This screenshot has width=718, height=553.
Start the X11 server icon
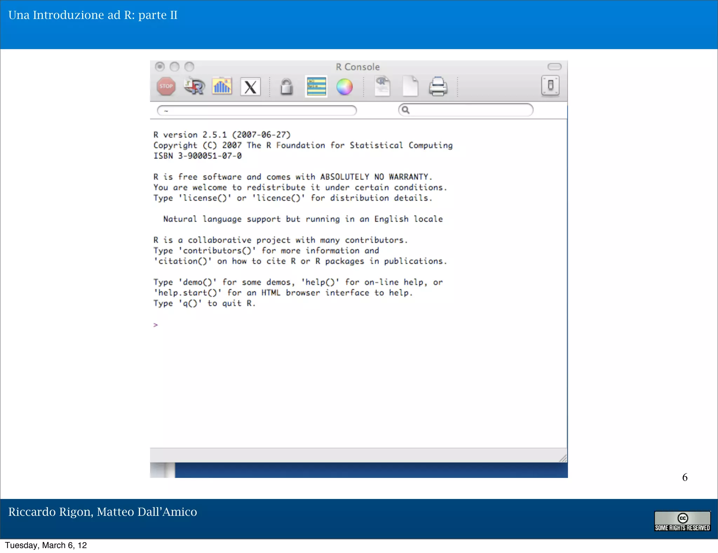(250, 87)
